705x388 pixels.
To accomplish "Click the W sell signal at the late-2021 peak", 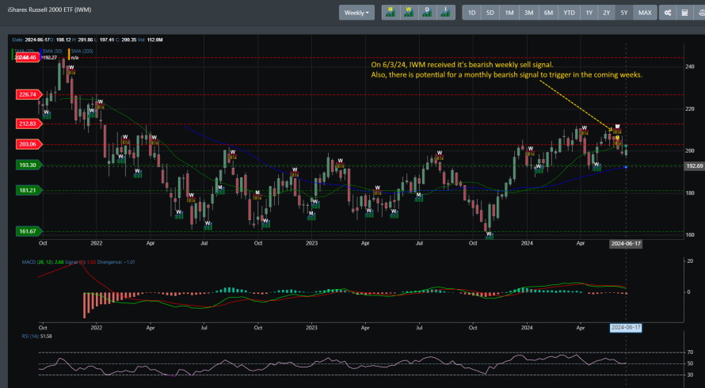I will point(71,69).
